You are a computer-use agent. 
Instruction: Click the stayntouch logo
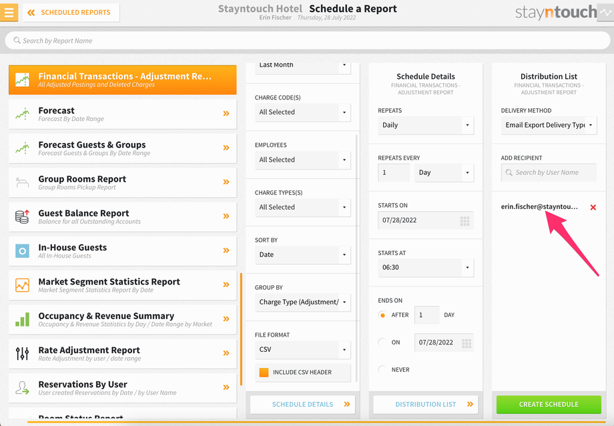pos(556,13)
